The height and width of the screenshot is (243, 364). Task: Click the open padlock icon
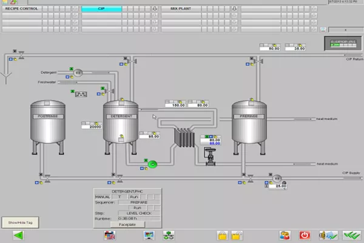tap(237, 235)
